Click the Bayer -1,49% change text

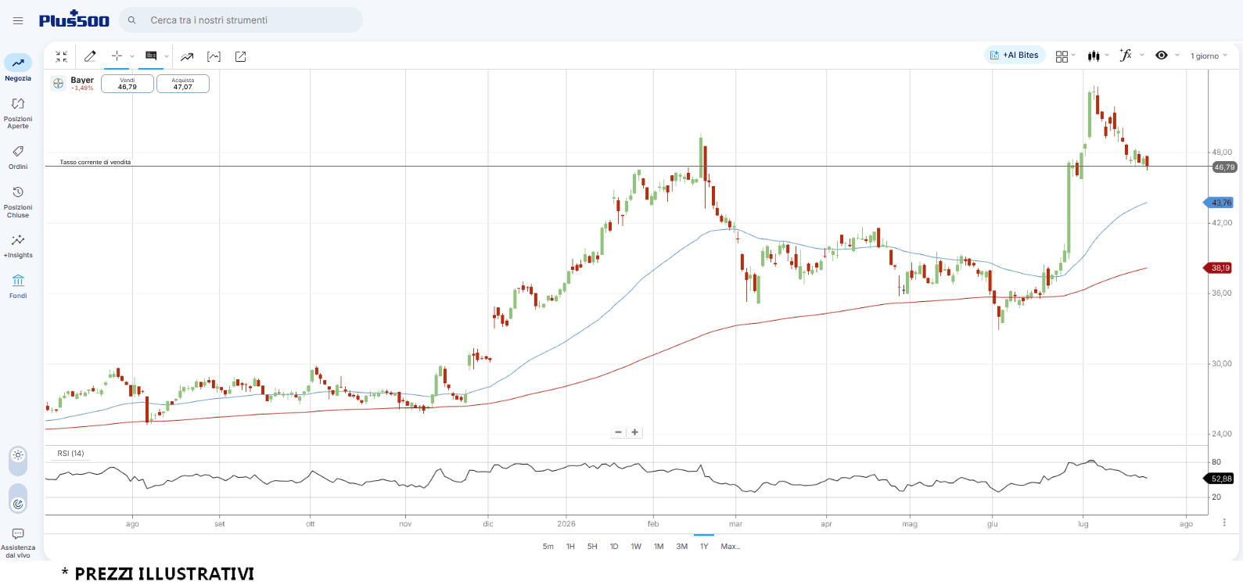click(82, 88)
